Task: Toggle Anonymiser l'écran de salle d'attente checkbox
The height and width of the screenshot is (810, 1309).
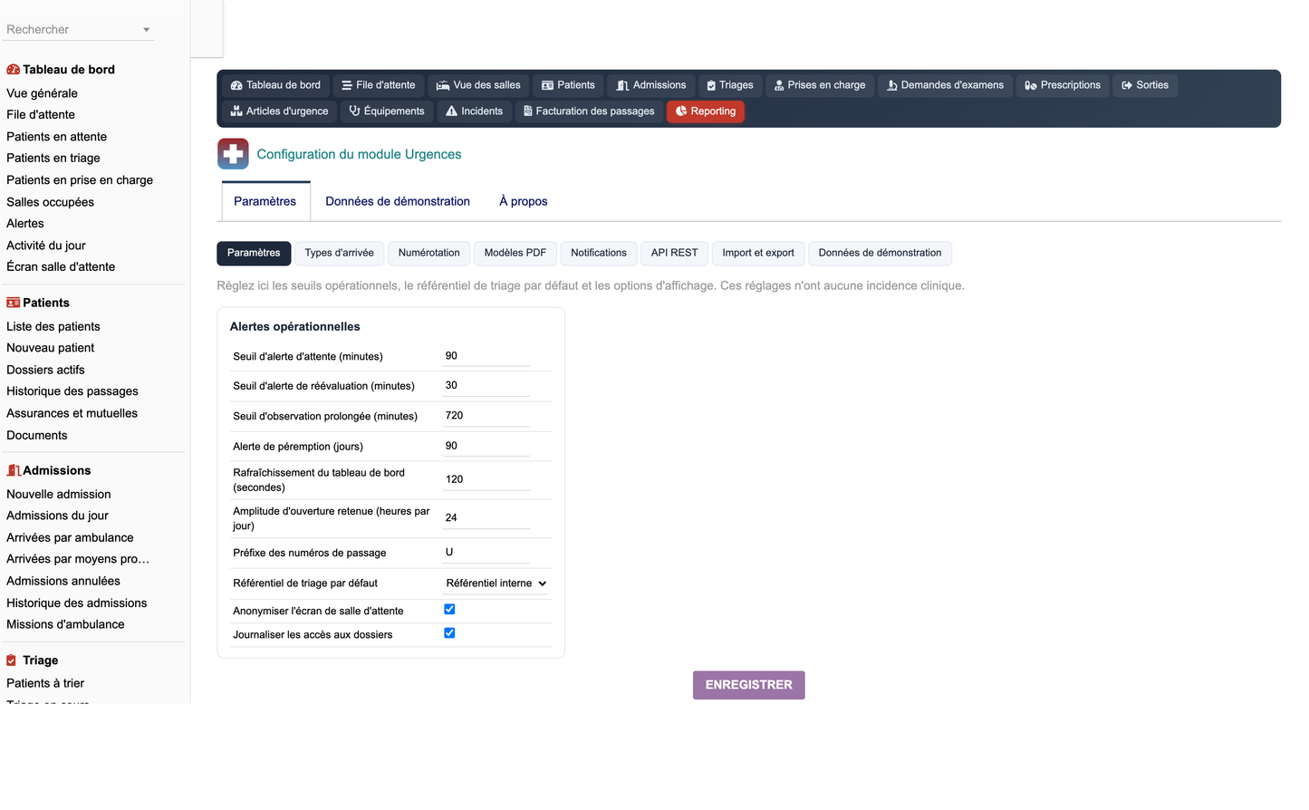Action: pos(449,610)
